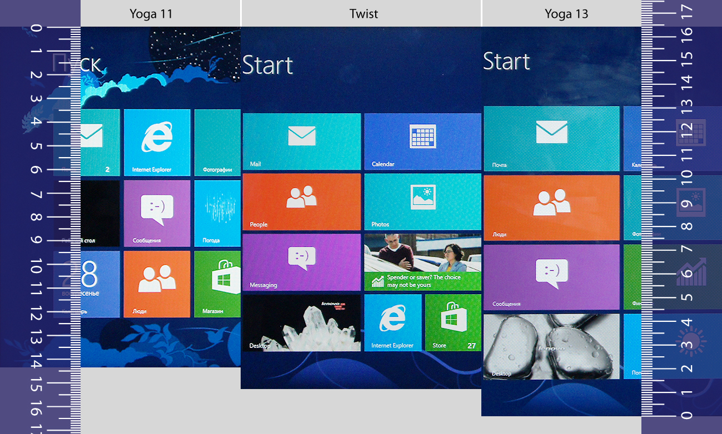Launch Internet Explorer on the Yoga 11 screen

[157, 143]
